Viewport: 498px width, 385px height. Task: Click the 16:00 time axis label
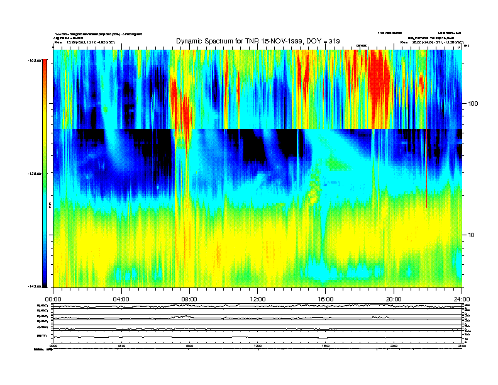tap(326, 299)
